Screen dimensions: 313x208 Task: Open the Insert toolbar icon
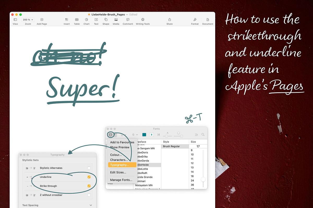67,19
